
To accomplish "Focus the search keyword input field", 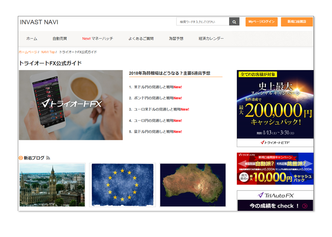I will [x=203, y=21].
